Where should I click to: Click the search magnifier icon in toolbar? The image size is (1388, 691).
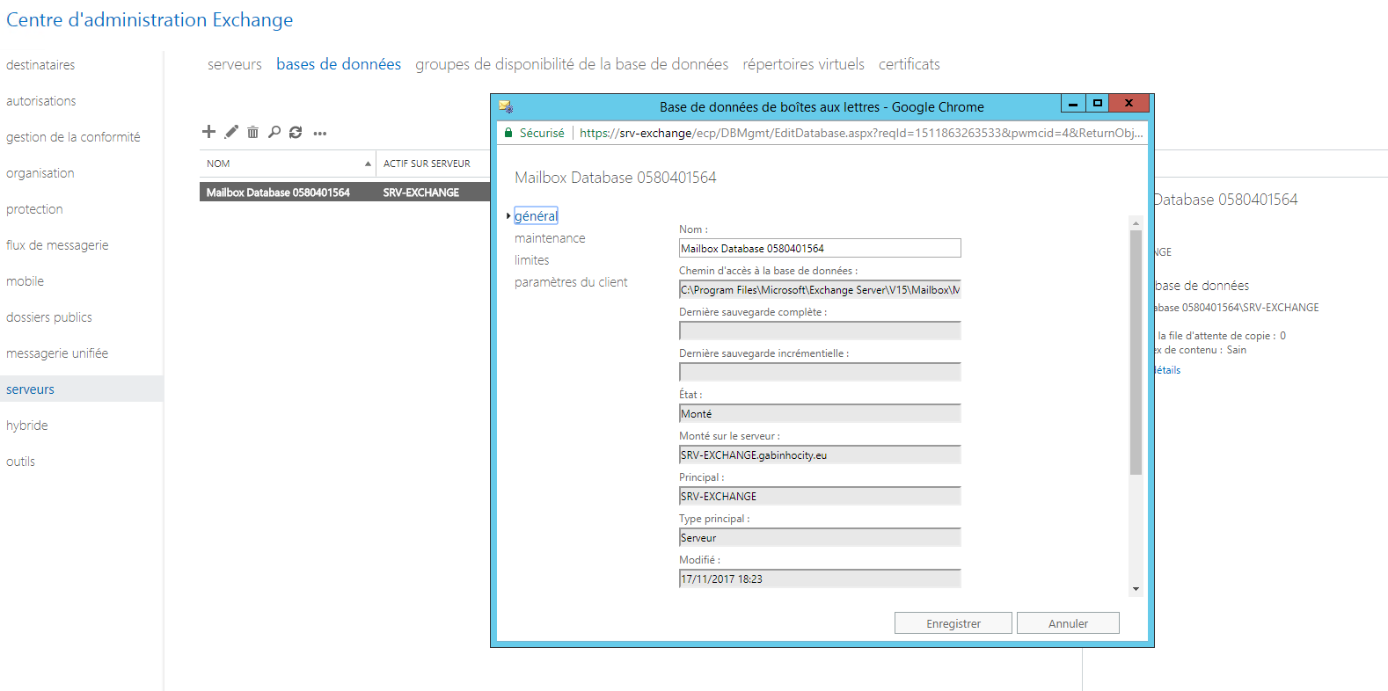[x=274, y=132]
